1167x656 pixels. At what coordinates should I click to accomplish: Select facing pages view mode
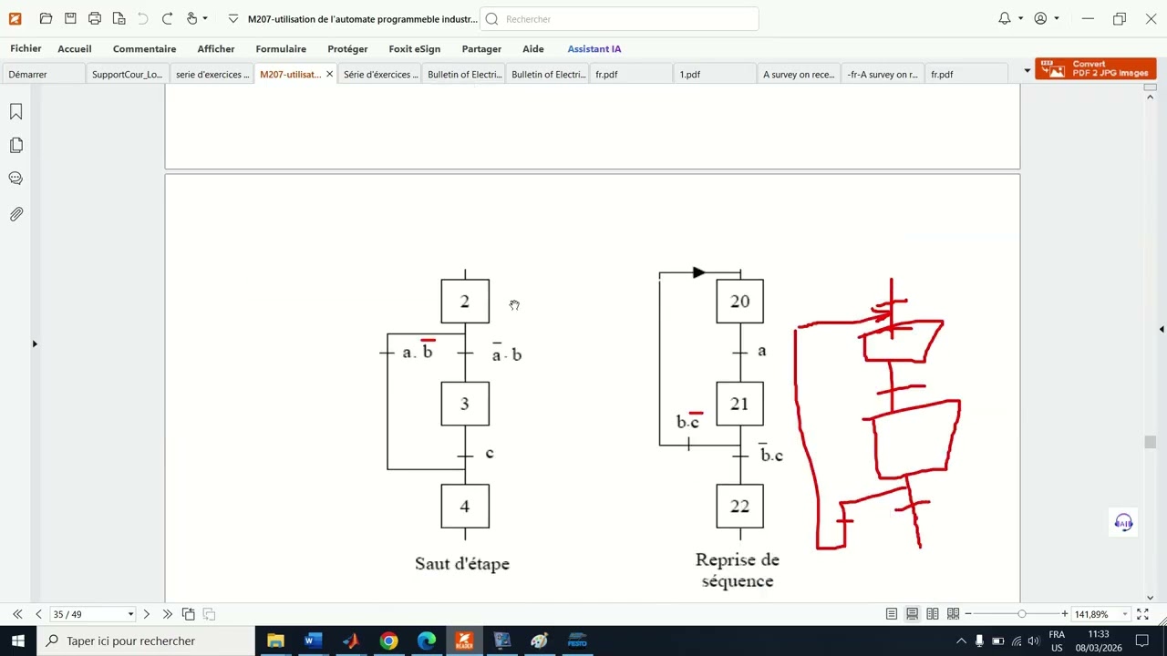(x=932, y=614)
